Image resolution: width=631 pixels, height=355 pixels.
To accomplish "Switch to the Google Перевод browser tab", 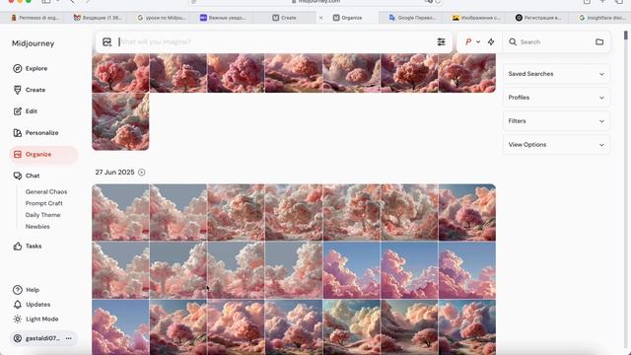I will 412,18.
